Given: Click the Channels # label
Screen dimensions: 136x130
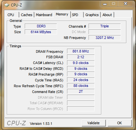Looking at the screenshot, I should coord(77,26).
